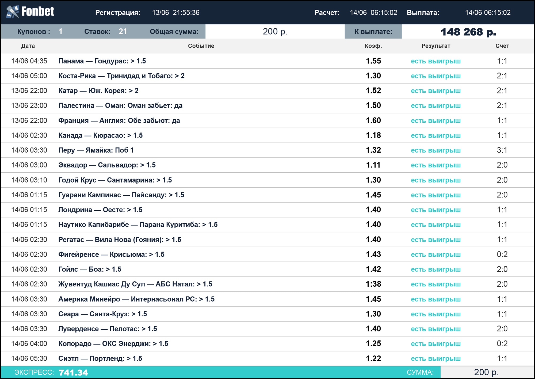The width and height of the screenshot is (535, 379).
Task: Select the Панама — Гондурас event
Action: (102, 61)
